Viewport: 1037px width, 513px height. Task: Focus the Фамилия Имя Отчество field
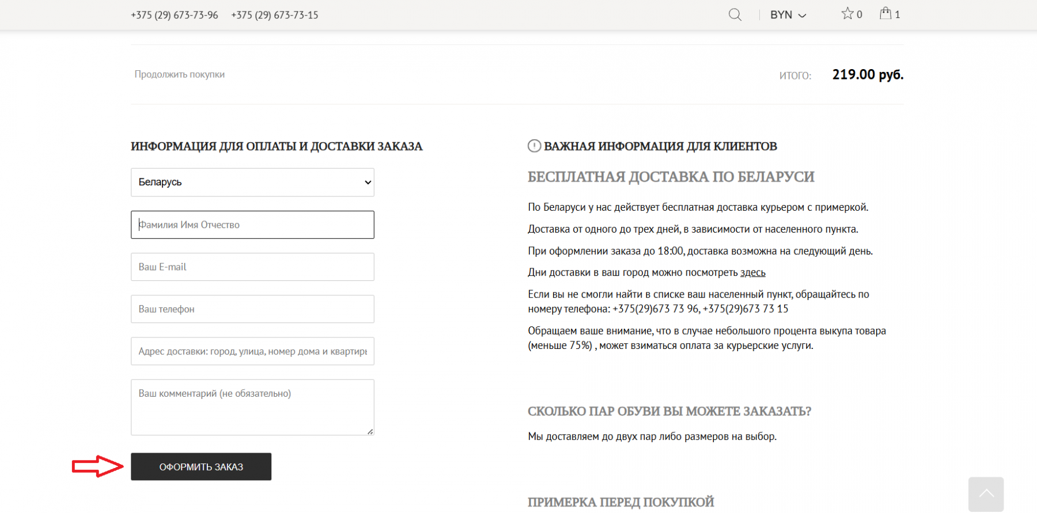coord(252,225)
